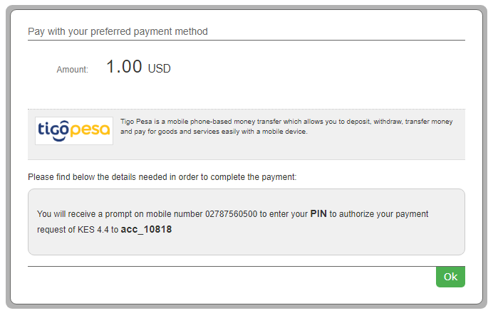Select the Pay with your preferred payment method heading
The width and height of the screenshot is (493, 313).
pos(118,31)
